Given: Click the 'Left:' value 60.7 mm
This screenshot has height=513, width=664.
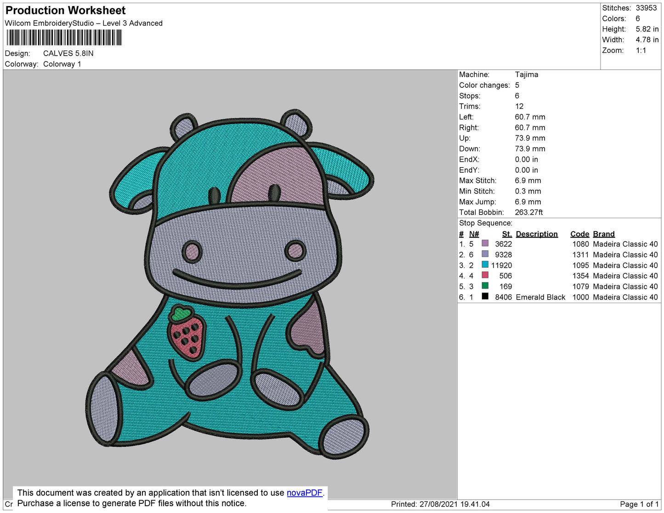Looking at the screenshot, I should coord(530,117).
